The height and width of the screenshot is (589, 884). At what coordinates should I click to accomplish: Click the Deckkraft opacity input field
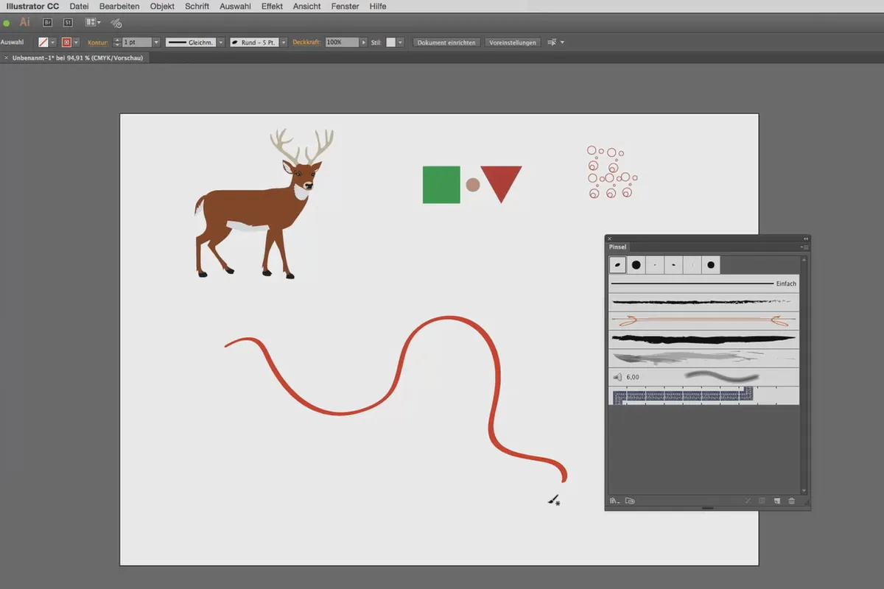tap(341, 43)
